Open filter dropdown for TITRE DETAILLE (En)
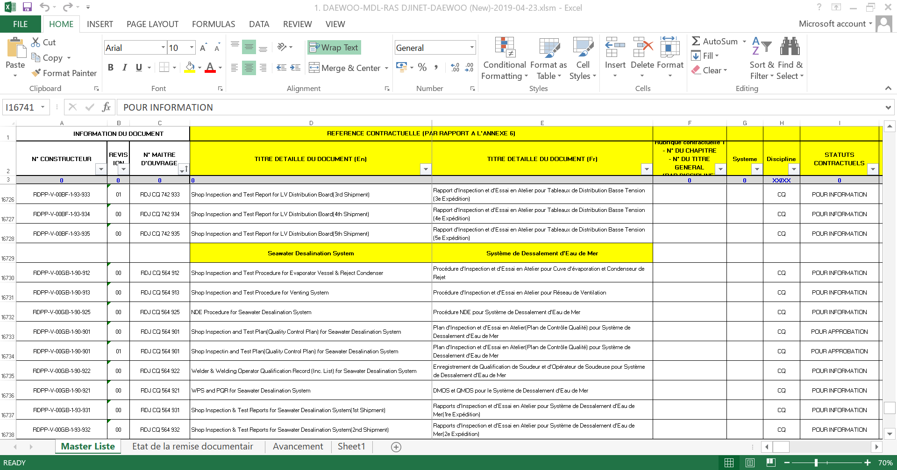 (x=426, y=169)
